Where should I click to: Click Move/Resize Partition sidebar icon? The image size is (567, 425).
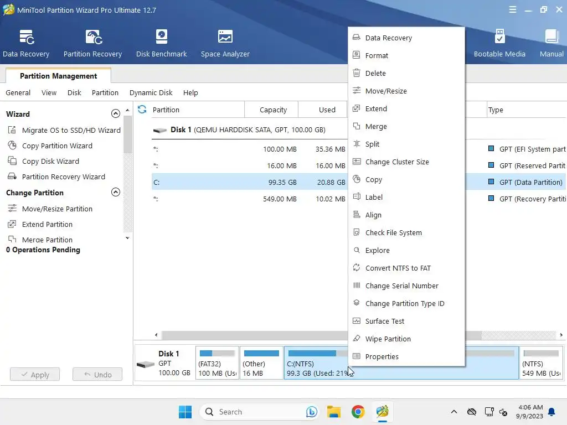click(12, 208)
